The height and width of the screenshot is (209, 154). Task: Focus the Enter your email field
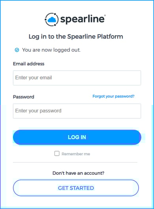(77, 78)
